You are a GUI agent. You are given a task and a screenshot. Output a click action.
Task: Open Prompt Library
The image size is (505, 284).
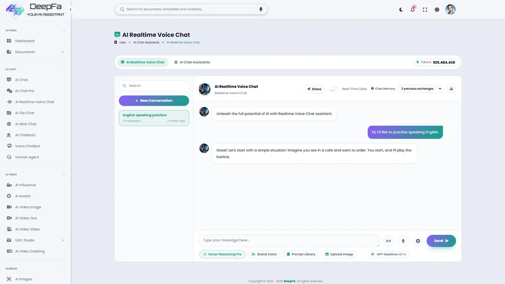click(300, 254)
